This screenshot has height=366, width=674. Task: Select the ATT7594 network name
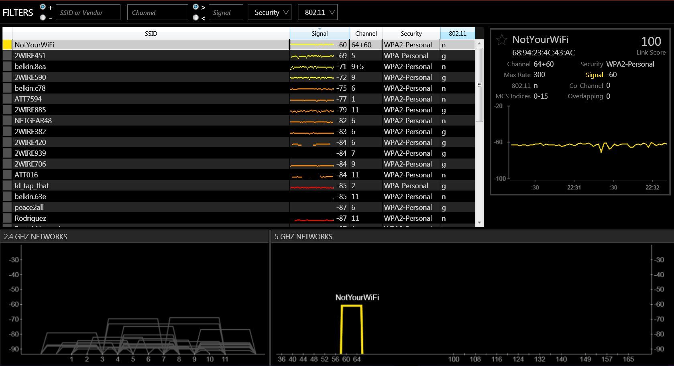28,99
